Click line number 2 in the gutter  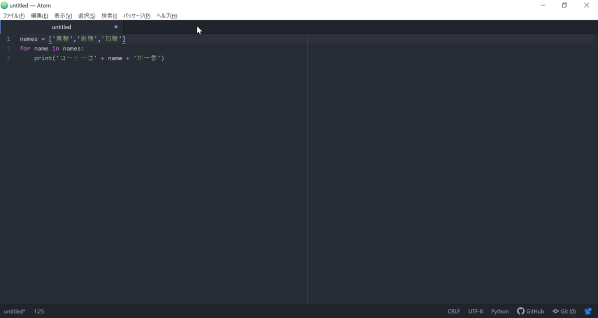(x=8, y=48)
